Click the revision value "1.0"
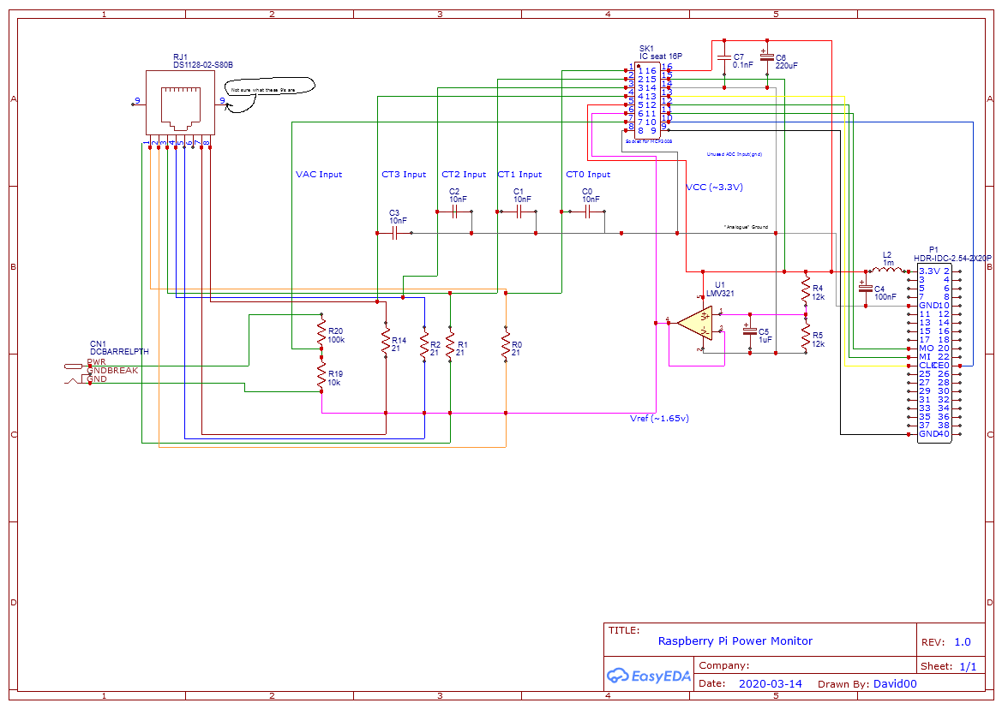Image resolution: width=1002 pixels, height=709 pixels. coord(963,642)
